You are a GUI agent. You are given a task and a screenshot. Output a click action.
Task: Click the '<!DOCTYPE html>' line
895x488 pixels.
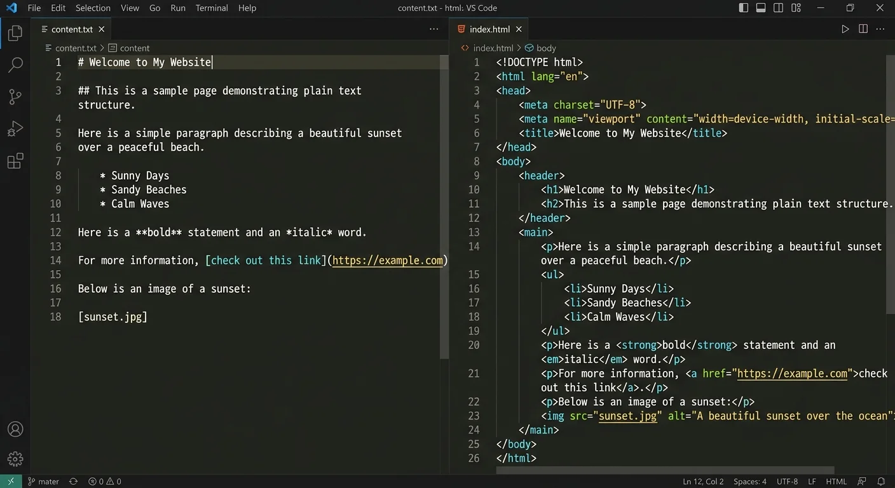[x=540, y=62]
